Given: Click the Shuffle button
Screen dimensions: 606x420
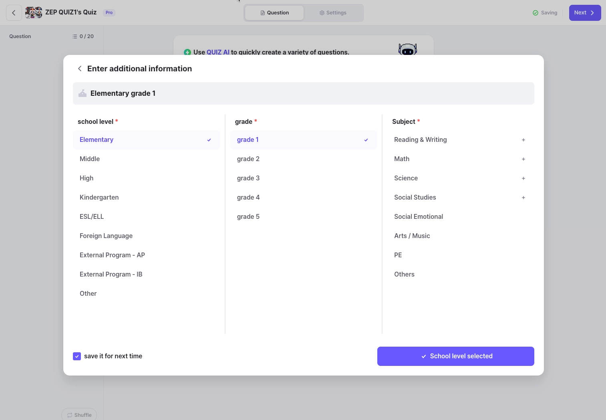Looking at the screenshot, I should [x=79, y=415].
